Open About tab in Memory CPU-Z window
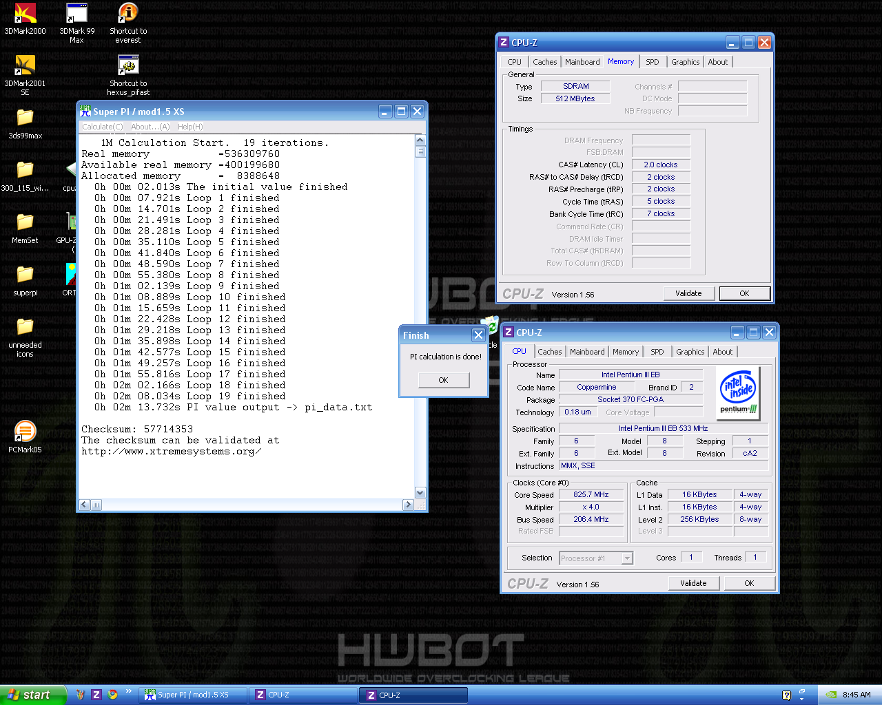This screenshot has height=705, width=882. click(x=718, y=62)
